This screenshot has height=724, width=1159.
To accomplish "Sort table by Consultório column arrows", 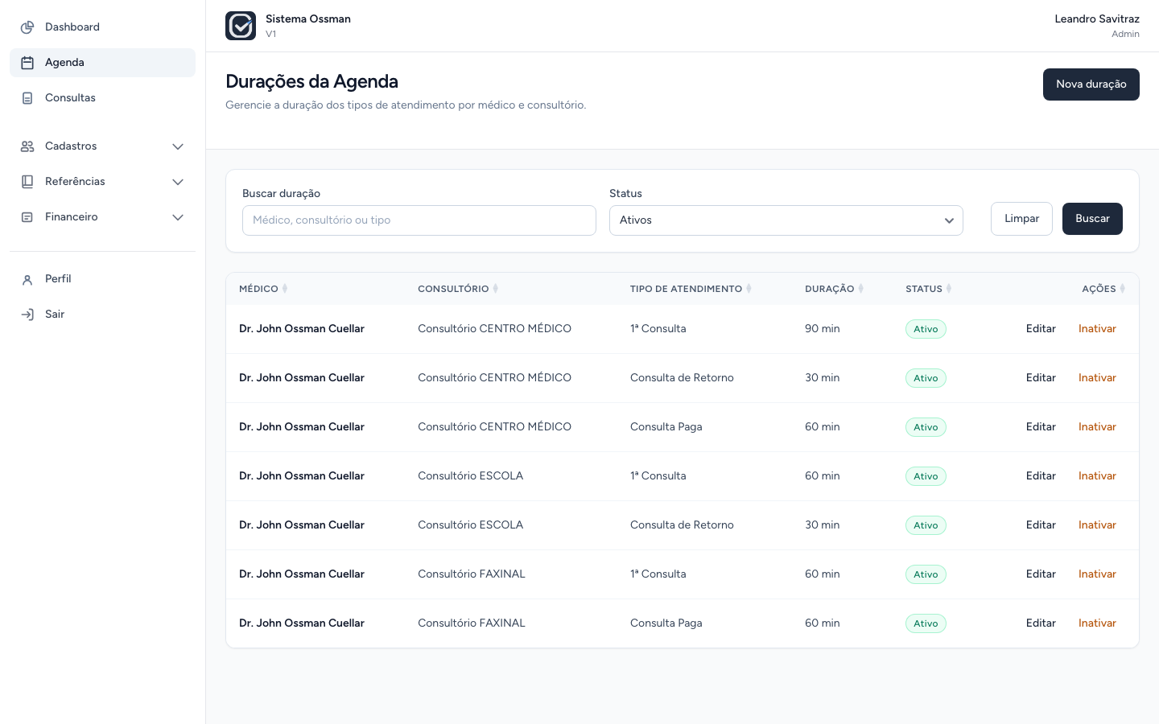I will [496, 289].
